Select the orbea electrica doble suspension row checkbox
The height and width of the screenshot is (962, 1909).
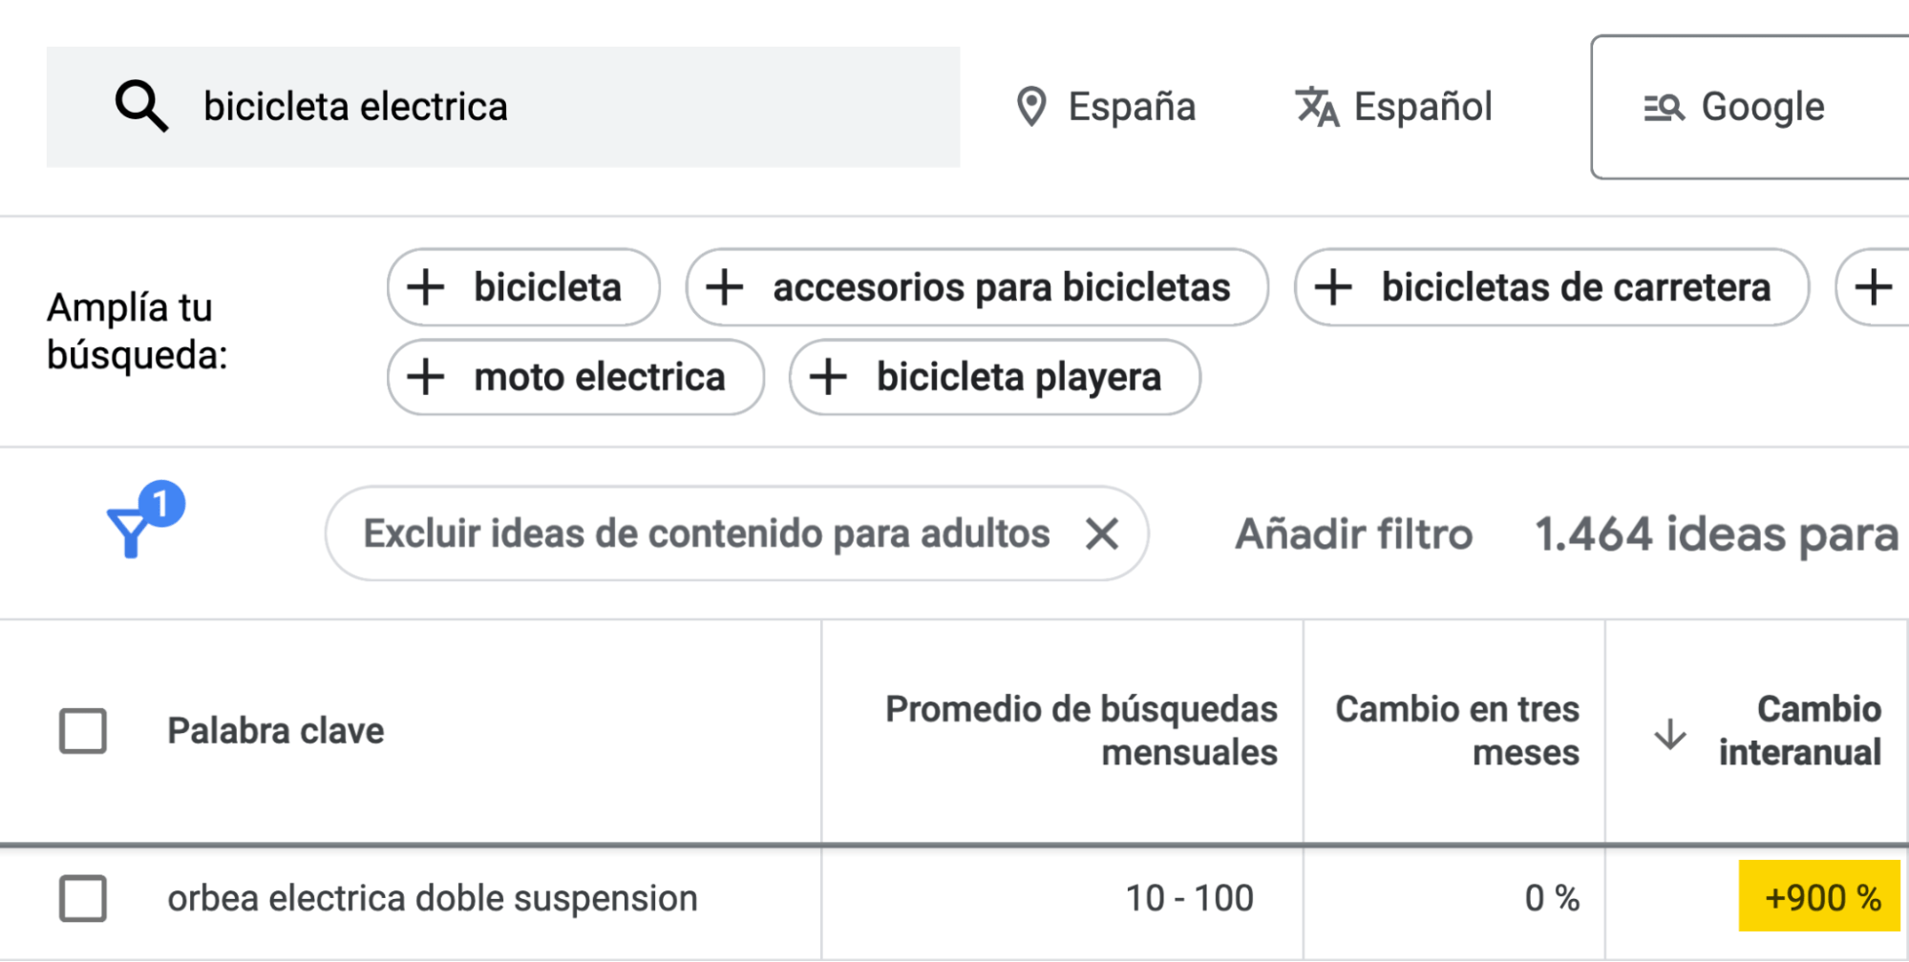click(82, 897)
